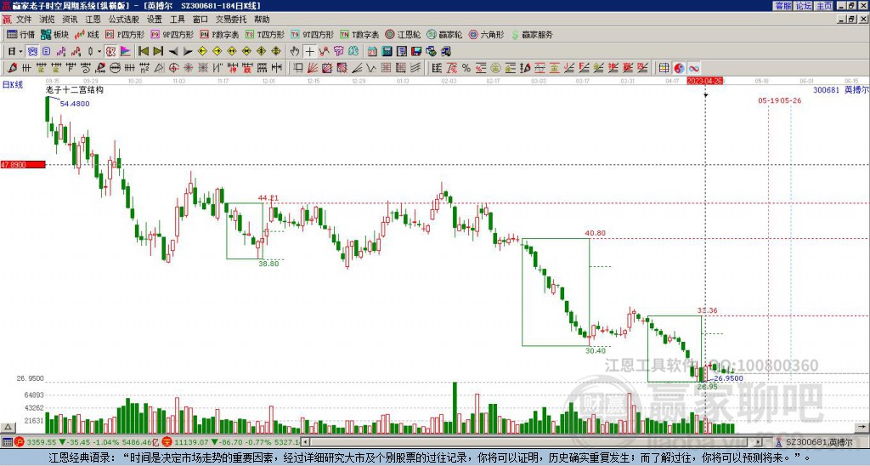Click the calendar icon in toolbar
Screen dimensions: 870x466
(372, 52)
